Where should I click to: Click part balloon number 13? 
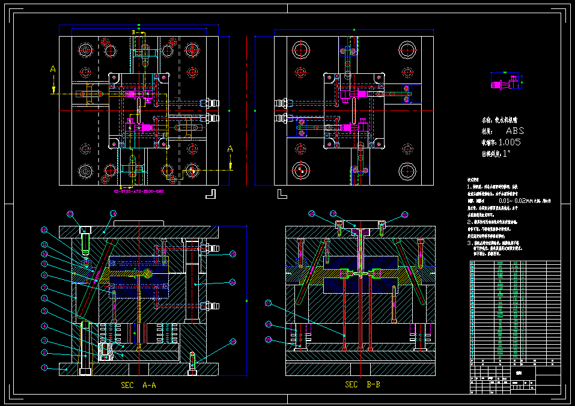[70, 214]
